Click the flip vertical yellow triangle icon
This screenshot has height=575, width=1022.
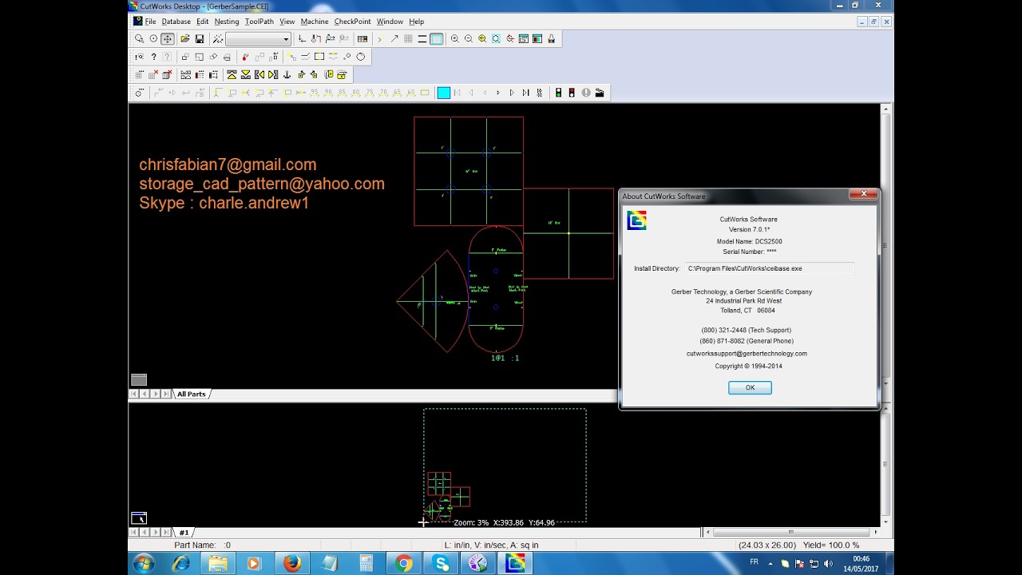(x=232, y=74)
